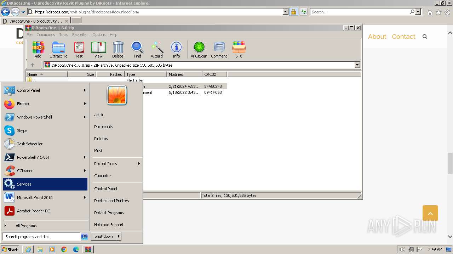Click the Action Center flag icon

pos(419,249)
